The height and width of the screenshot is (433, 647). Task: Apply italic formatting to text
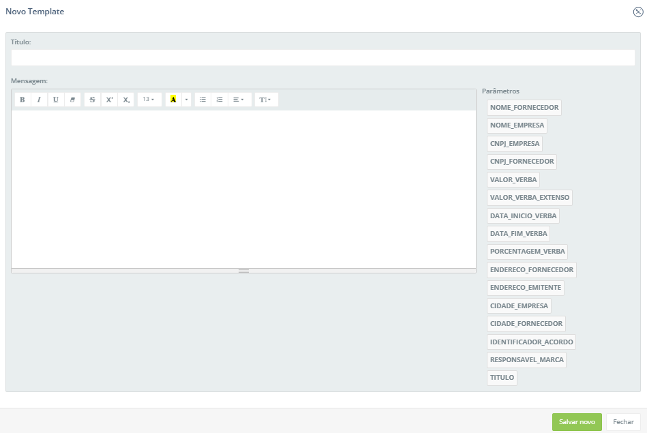pos(39,100)
